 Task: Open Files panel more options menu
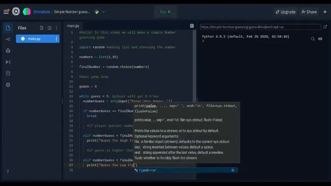tap(56, 28)
